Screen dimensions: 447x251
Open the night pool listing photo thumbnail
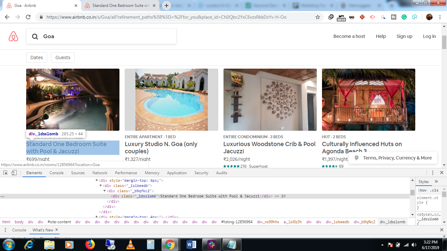[x=73, y=100]
